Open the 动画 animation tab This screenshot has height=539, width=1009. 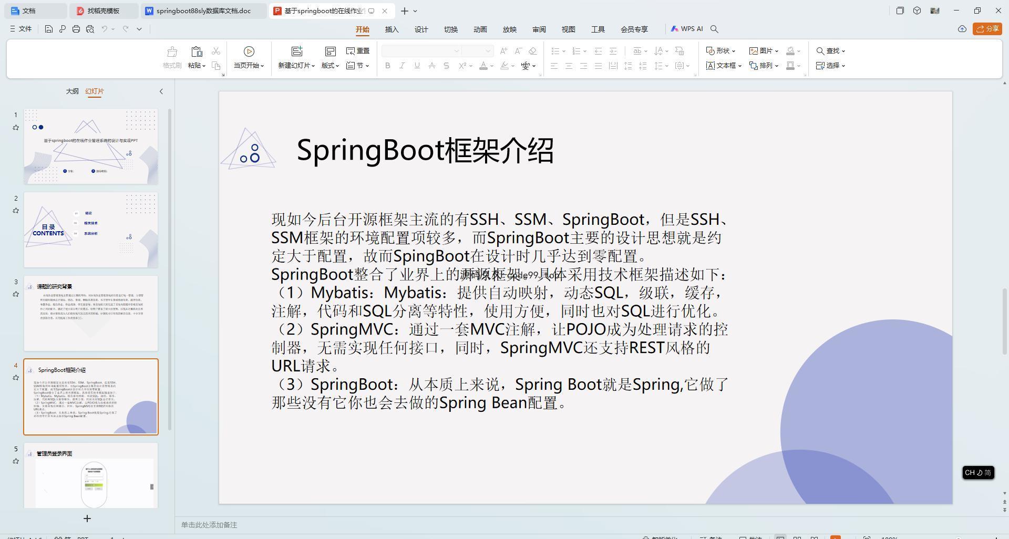point(480,29)
